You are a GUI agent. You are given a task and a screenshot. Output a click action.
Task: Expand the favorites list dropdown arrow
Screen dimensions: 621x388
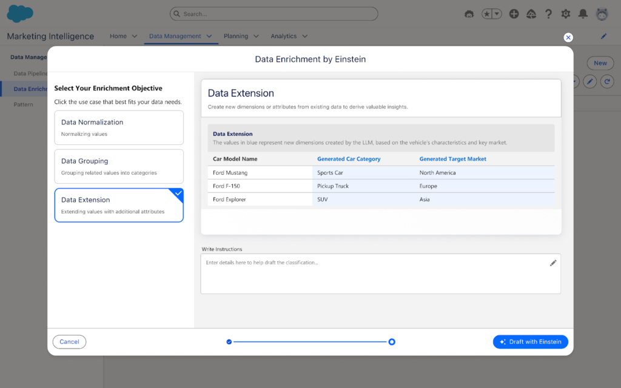click(x=497, y=13)
